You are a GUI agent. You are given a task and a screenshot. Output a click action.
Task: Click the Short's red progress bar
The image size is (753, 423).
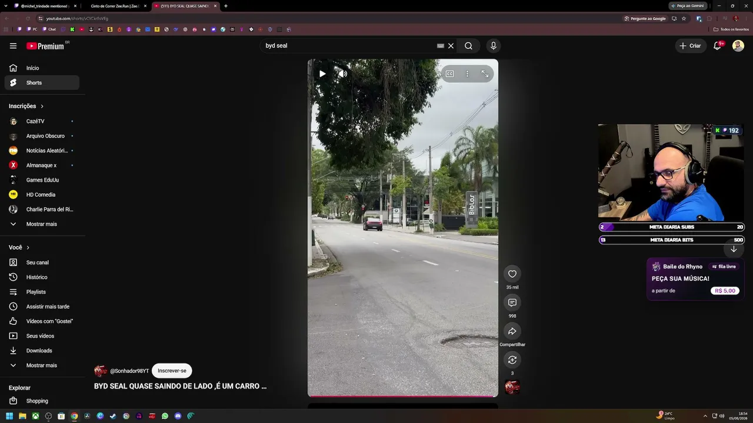point(402,396)
